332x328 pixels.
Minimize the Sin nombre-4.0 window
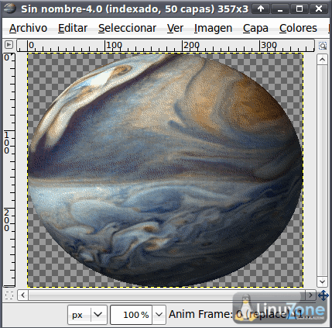tap(280, 9)
